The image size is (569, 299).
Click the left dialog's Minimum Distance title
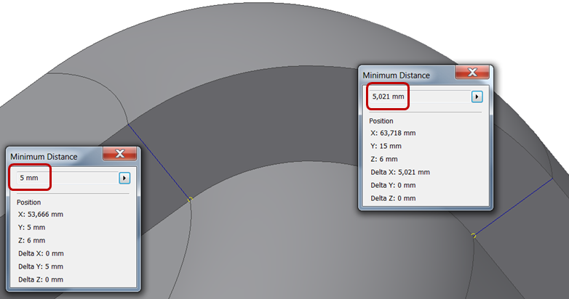pos(44,157)
